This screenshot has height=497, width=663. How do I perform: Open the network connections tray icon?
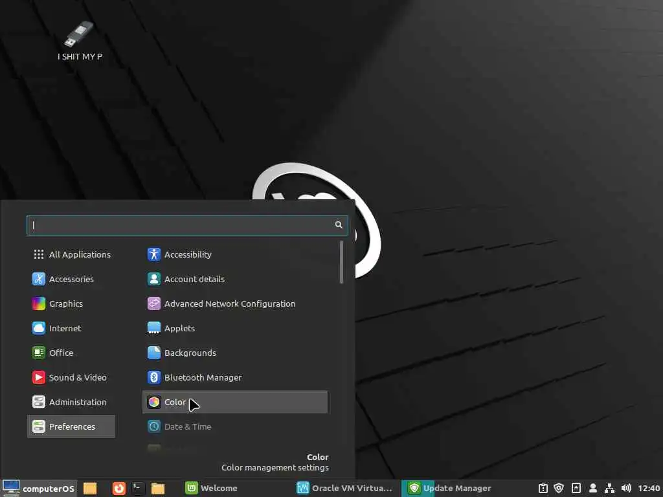tap(609, 488)
